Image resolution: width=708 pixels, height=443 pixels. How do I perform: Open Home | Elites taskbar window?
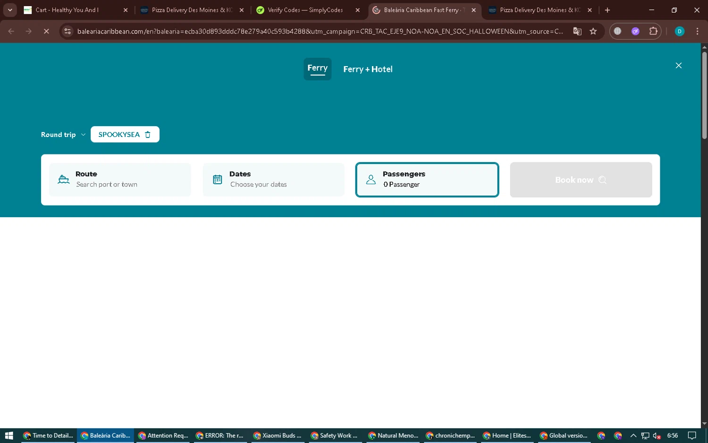coord(508,435)
